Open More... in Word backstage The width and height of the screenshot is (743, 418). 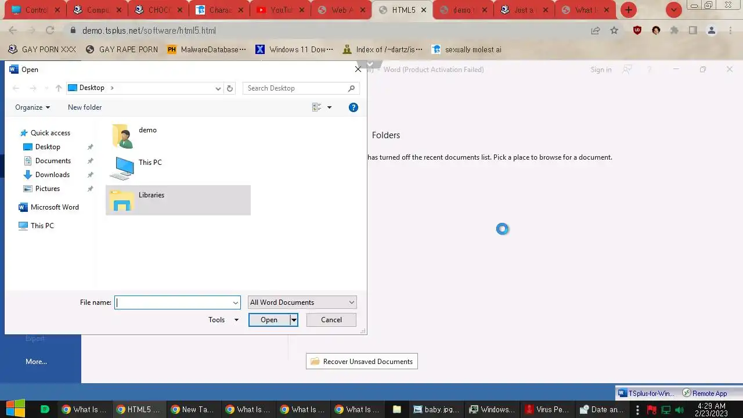point(36,362)
